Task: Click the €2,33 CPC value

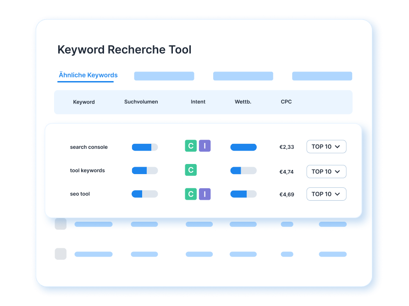Action: click(287, 147)
